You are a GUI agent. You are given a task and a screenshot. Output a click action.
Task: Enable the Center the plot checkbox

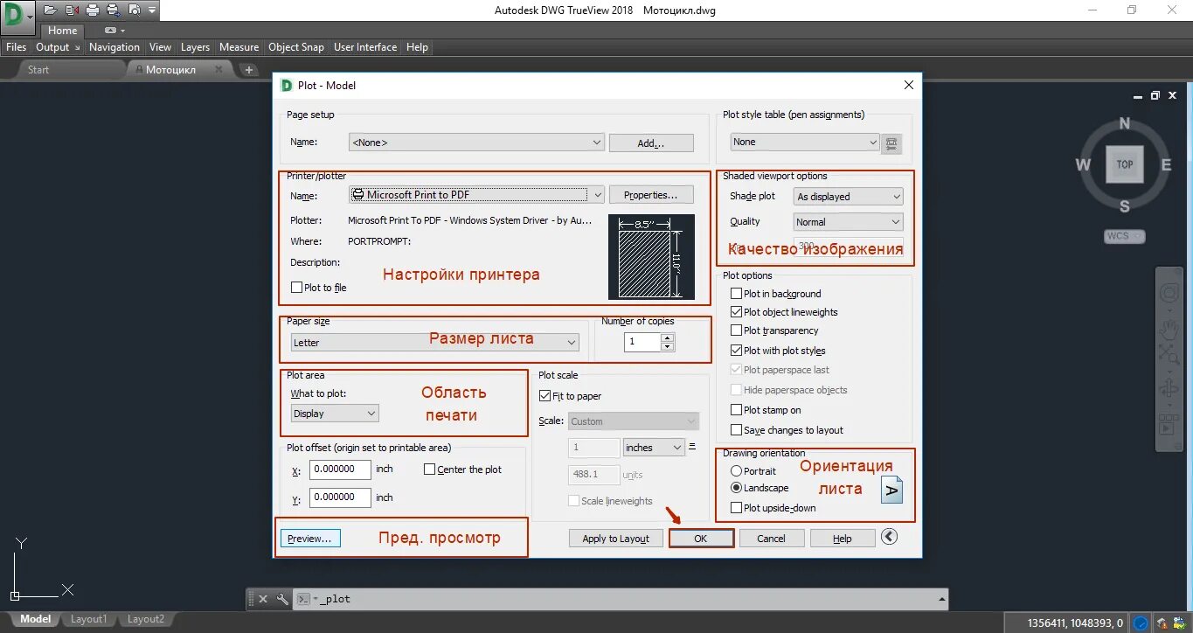429,470
